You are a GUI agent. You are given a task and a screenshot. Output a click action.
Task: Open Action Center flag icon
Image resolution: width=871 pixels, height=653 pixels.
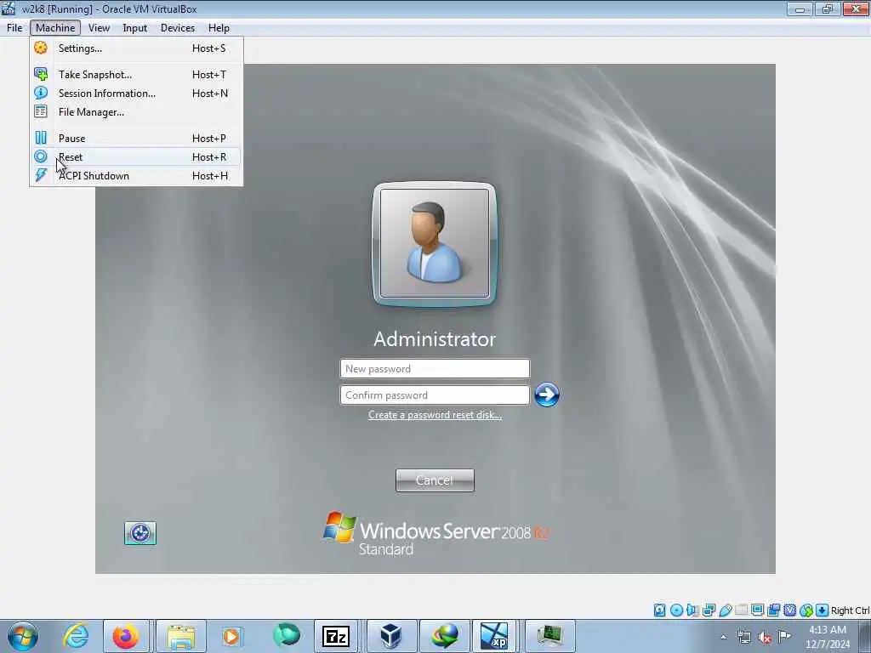click(x=784, y=637)
